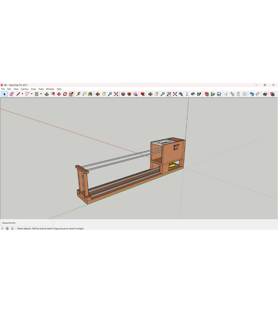This screenshot has width=278, height=313.
Task: Undo the last action
Action: (x=252, y=94)
